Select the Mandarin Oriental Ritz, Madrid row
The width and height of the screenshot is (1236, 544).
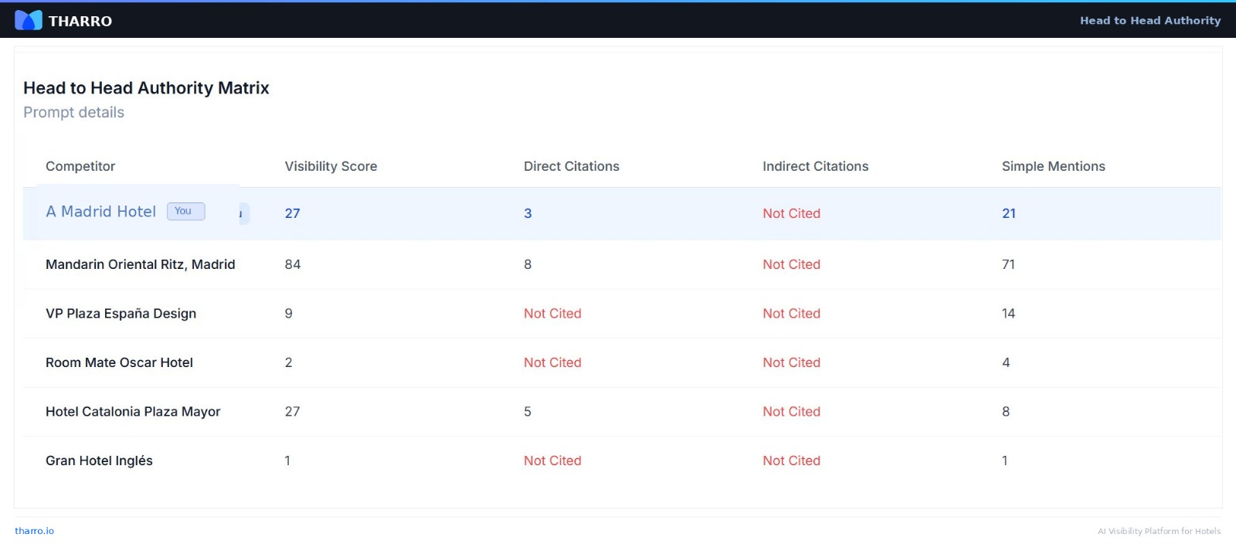click(x=140, y=264)
